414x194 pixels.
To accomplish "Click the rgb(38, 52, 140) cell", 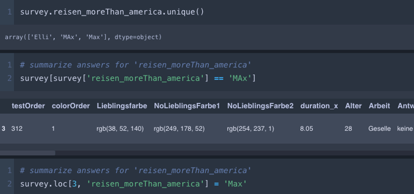I will pos(120,129).
